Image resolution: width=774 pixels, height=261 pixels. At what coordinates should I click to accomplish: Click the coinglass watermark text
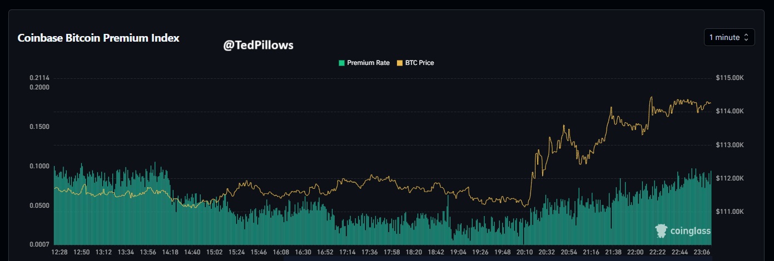[691, 231]
